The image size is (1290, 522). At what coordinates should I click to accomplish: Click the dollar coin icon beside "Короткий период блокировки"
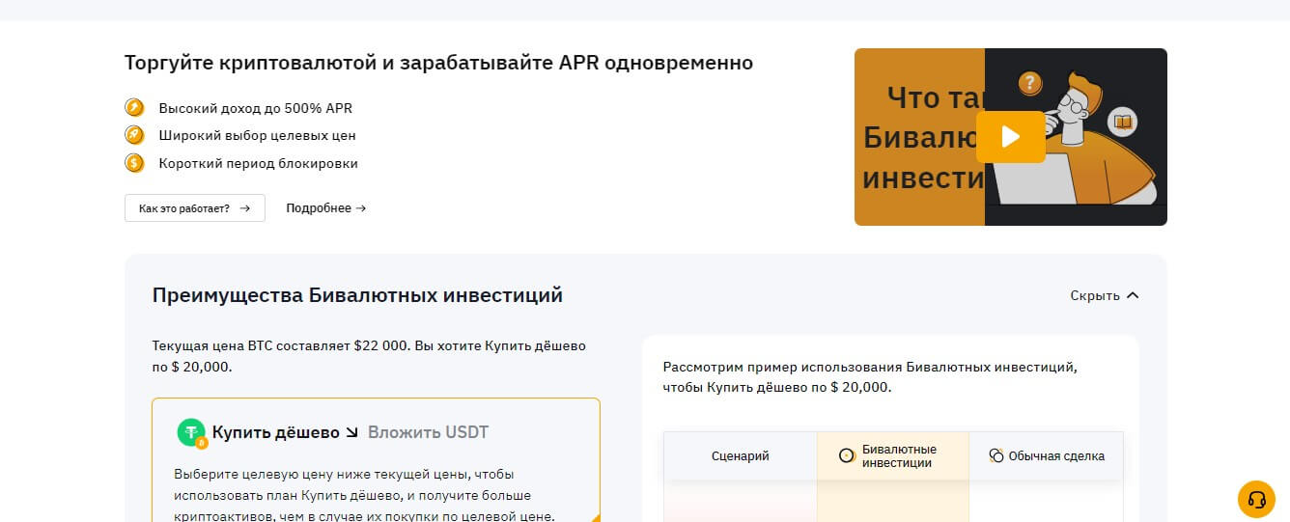[134, 163]
